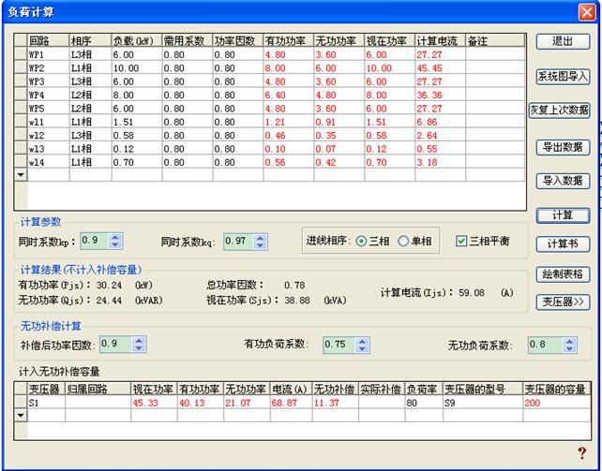Decrease 无功负荷系数 with down arrow
Image resolution: width=602 pixels, height=471 pixels.
569,348
